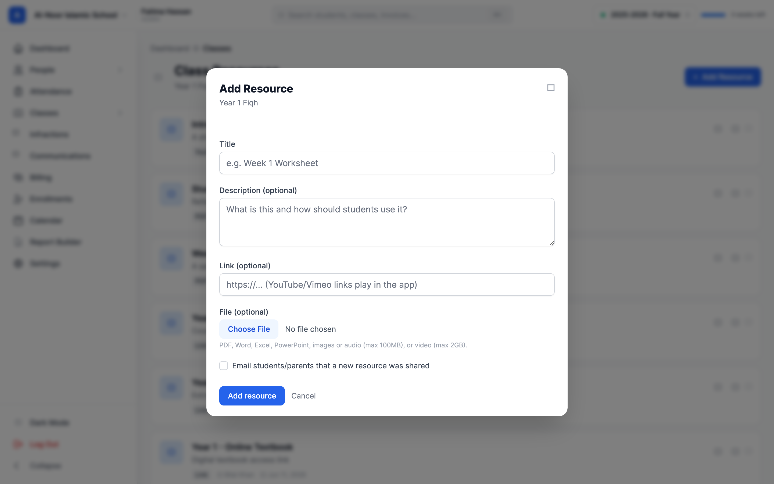The width and height of the screenshot is (774, 484).
Task: Click the 'No file chosen' text
Action: pyautogui.click(x=310, y=329)
